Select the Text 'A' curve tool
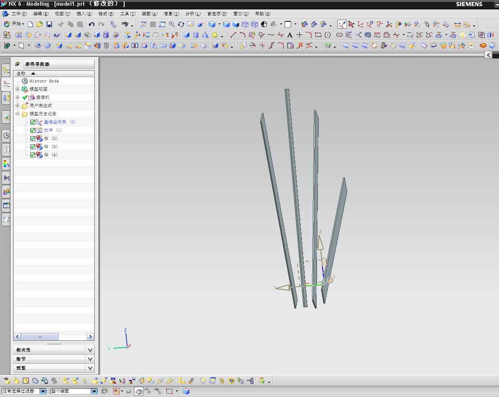Viewport: 499px width, 397px height. (290, 35)
